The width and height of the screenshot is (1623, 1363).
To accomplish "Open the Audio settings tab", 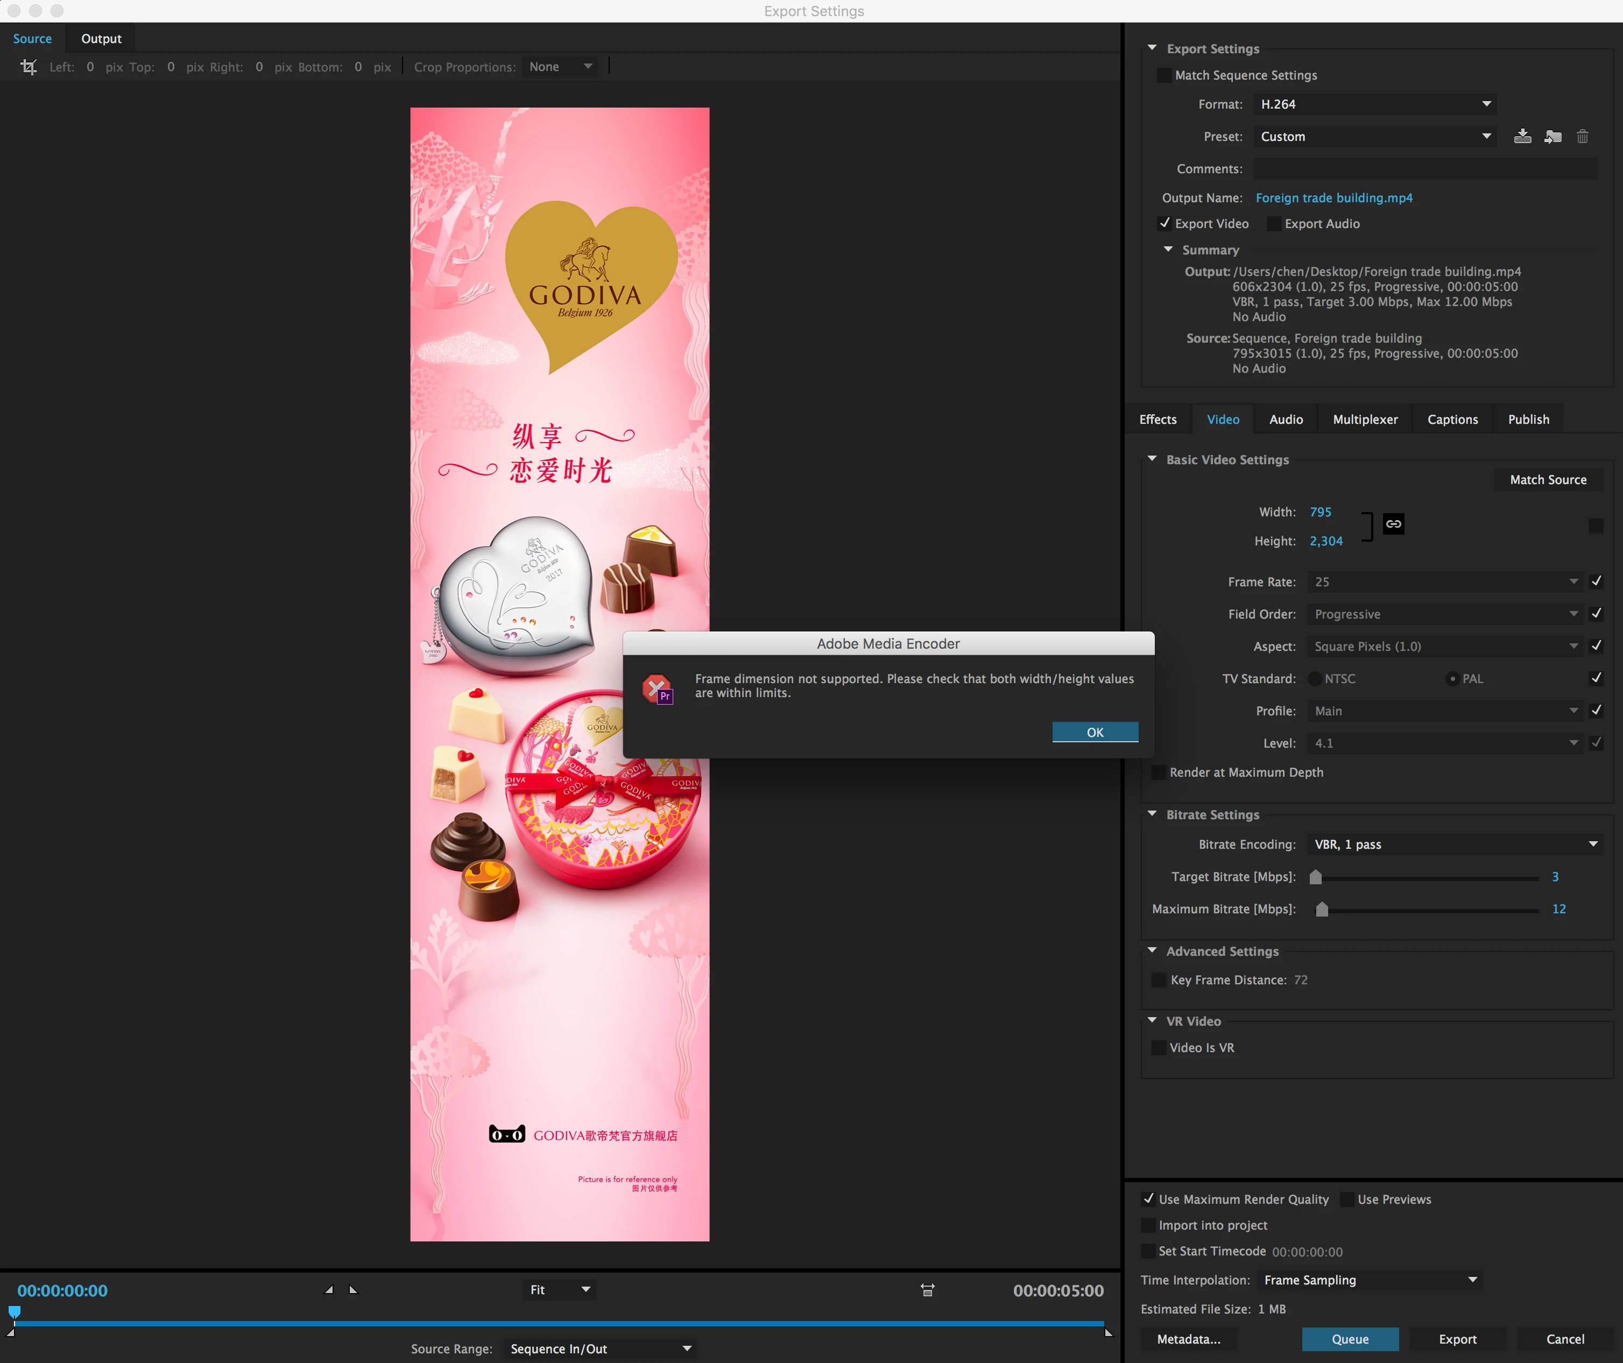I will coord(1285,420).
